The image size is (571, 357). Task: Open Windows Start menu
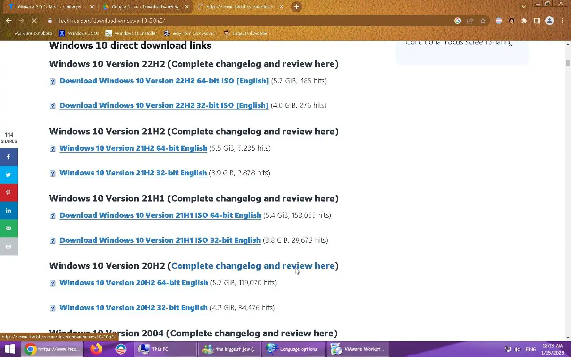(10, 349)
